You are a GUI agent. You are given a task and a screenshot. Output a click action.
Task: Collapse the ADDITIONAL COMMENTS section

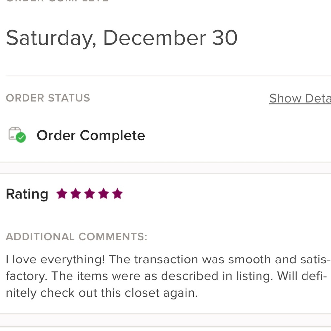tap(76, 237)
